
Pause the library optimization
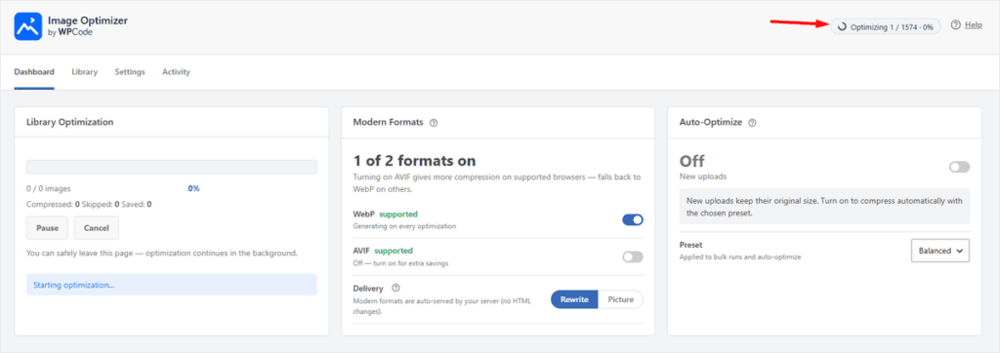[48, 227]
